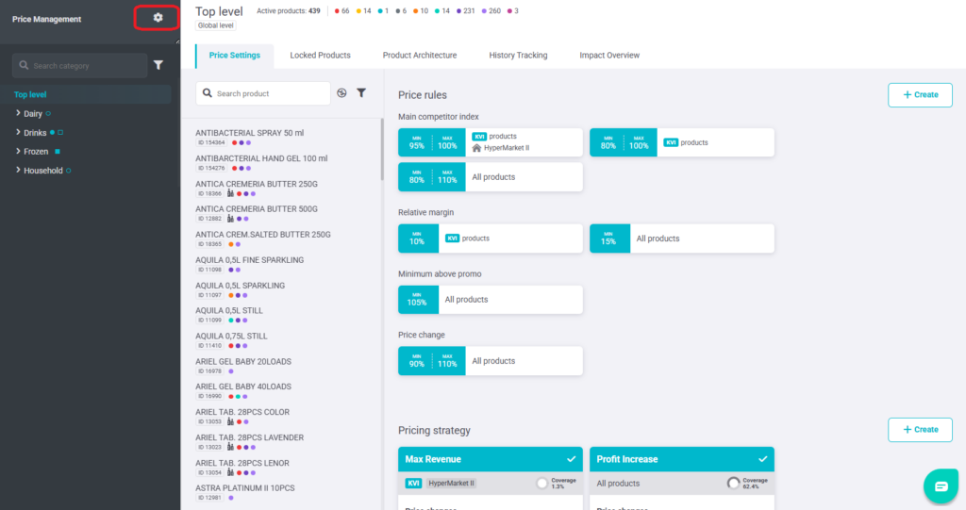Click KVI badge in Relative margin rule
The image size is (966, 510).
coord(452,239)
